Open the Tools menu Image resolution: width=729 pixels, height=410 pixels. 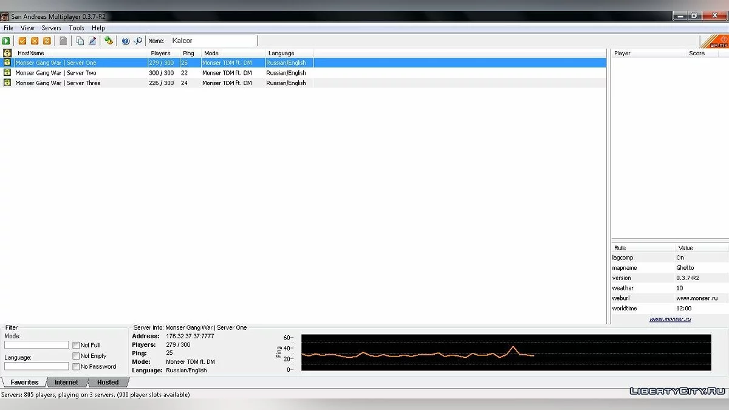(x=77, y=28)
